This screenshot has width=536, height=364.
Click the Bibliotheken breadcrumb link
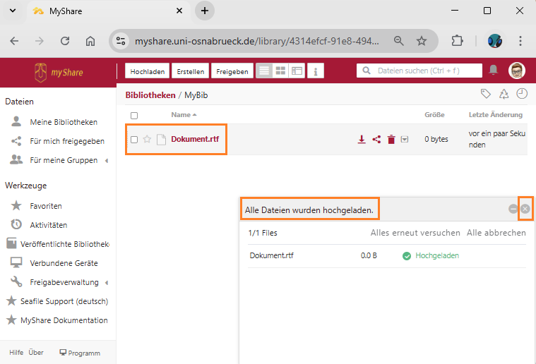pos(150,95)
